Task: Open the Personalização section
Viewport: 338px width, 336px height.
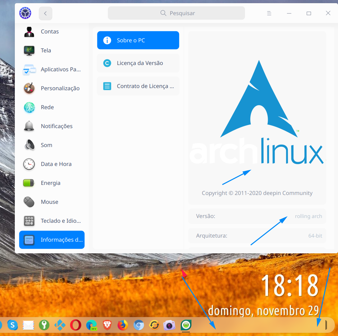Action: pyautogui.click(x=60, y=88)
